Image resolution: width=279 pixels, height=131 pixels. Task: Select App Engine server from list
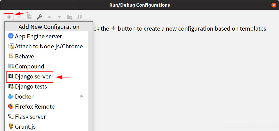(38, 36)
